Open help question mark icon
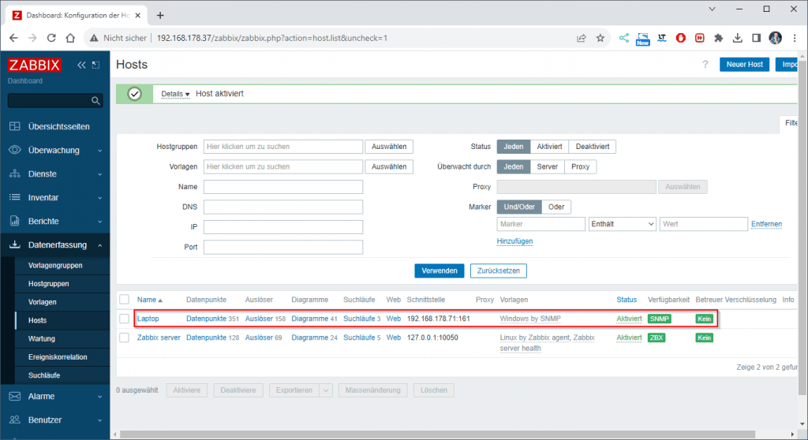The image size is (808, 440). tap(705, 65)
